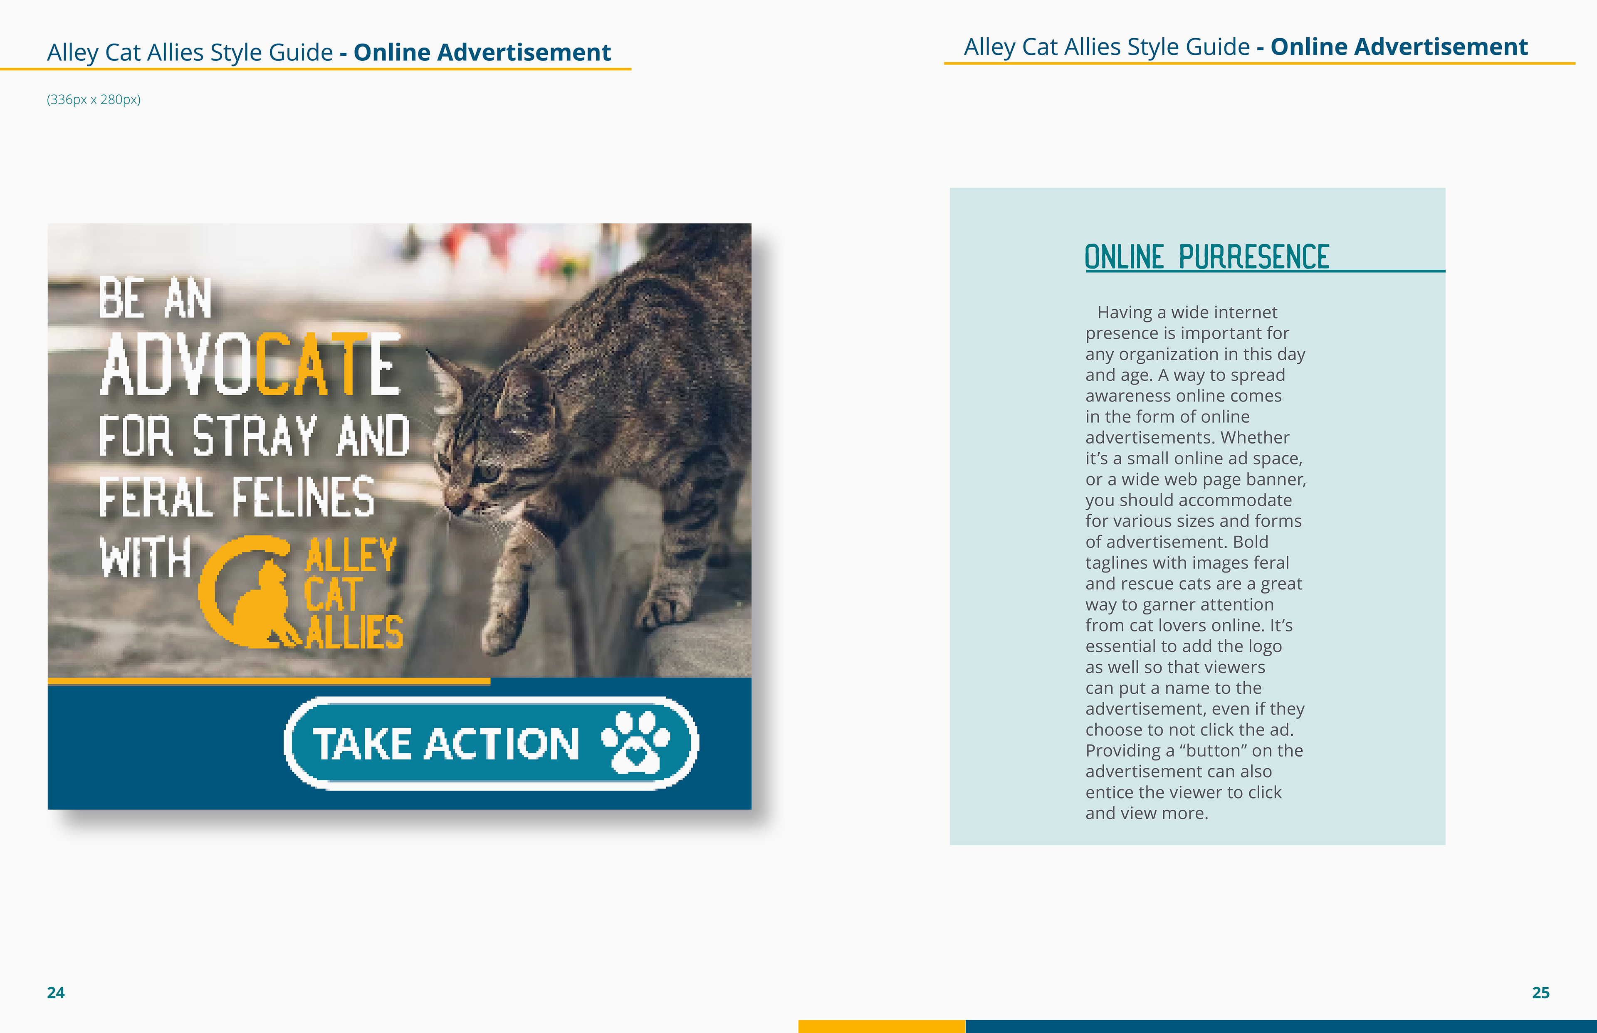Image resolution: width=1597 pixels, height=1033 pixels.
Task: Click the right page header 'Online Advertisement' title
Action: click(x=1399, y=46)
